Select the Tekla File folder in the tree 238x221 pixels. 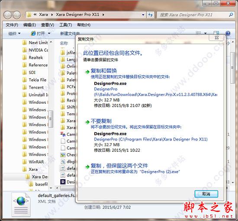tap(35, 80)
